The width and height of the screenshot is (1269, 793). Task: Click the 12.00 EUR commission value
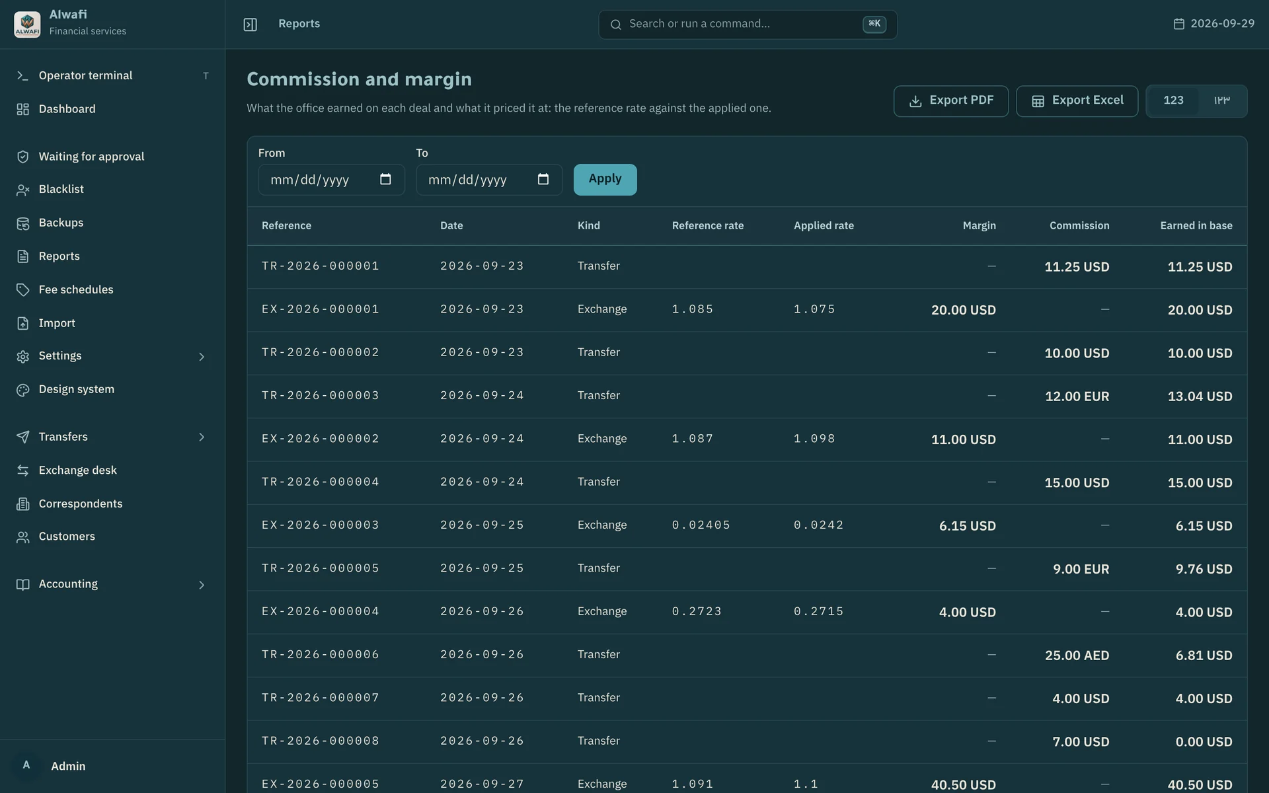[1077, 397]
